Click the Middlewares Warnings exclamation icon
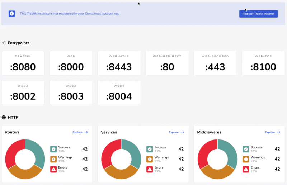287x185 pixels. point(246,159)
